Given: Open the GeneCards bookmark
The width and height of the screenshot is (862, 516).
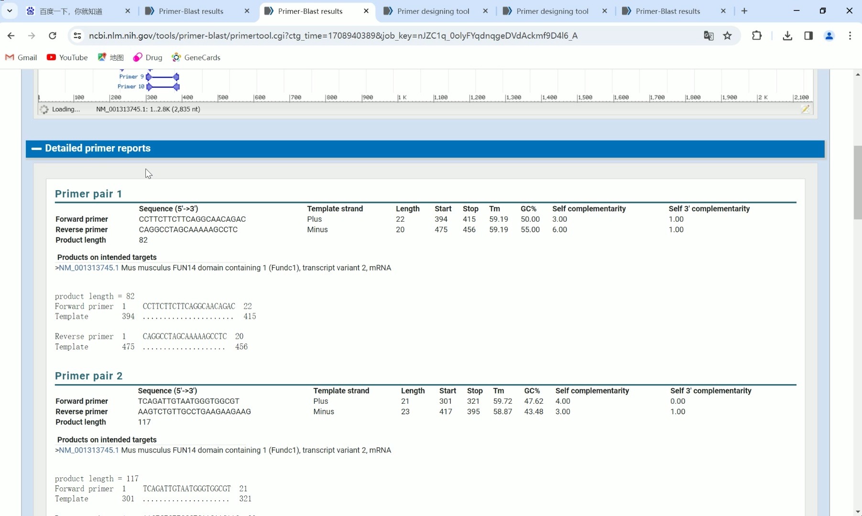Looking at the screenshot, I should pyautogui.click(x=196, y=57).
